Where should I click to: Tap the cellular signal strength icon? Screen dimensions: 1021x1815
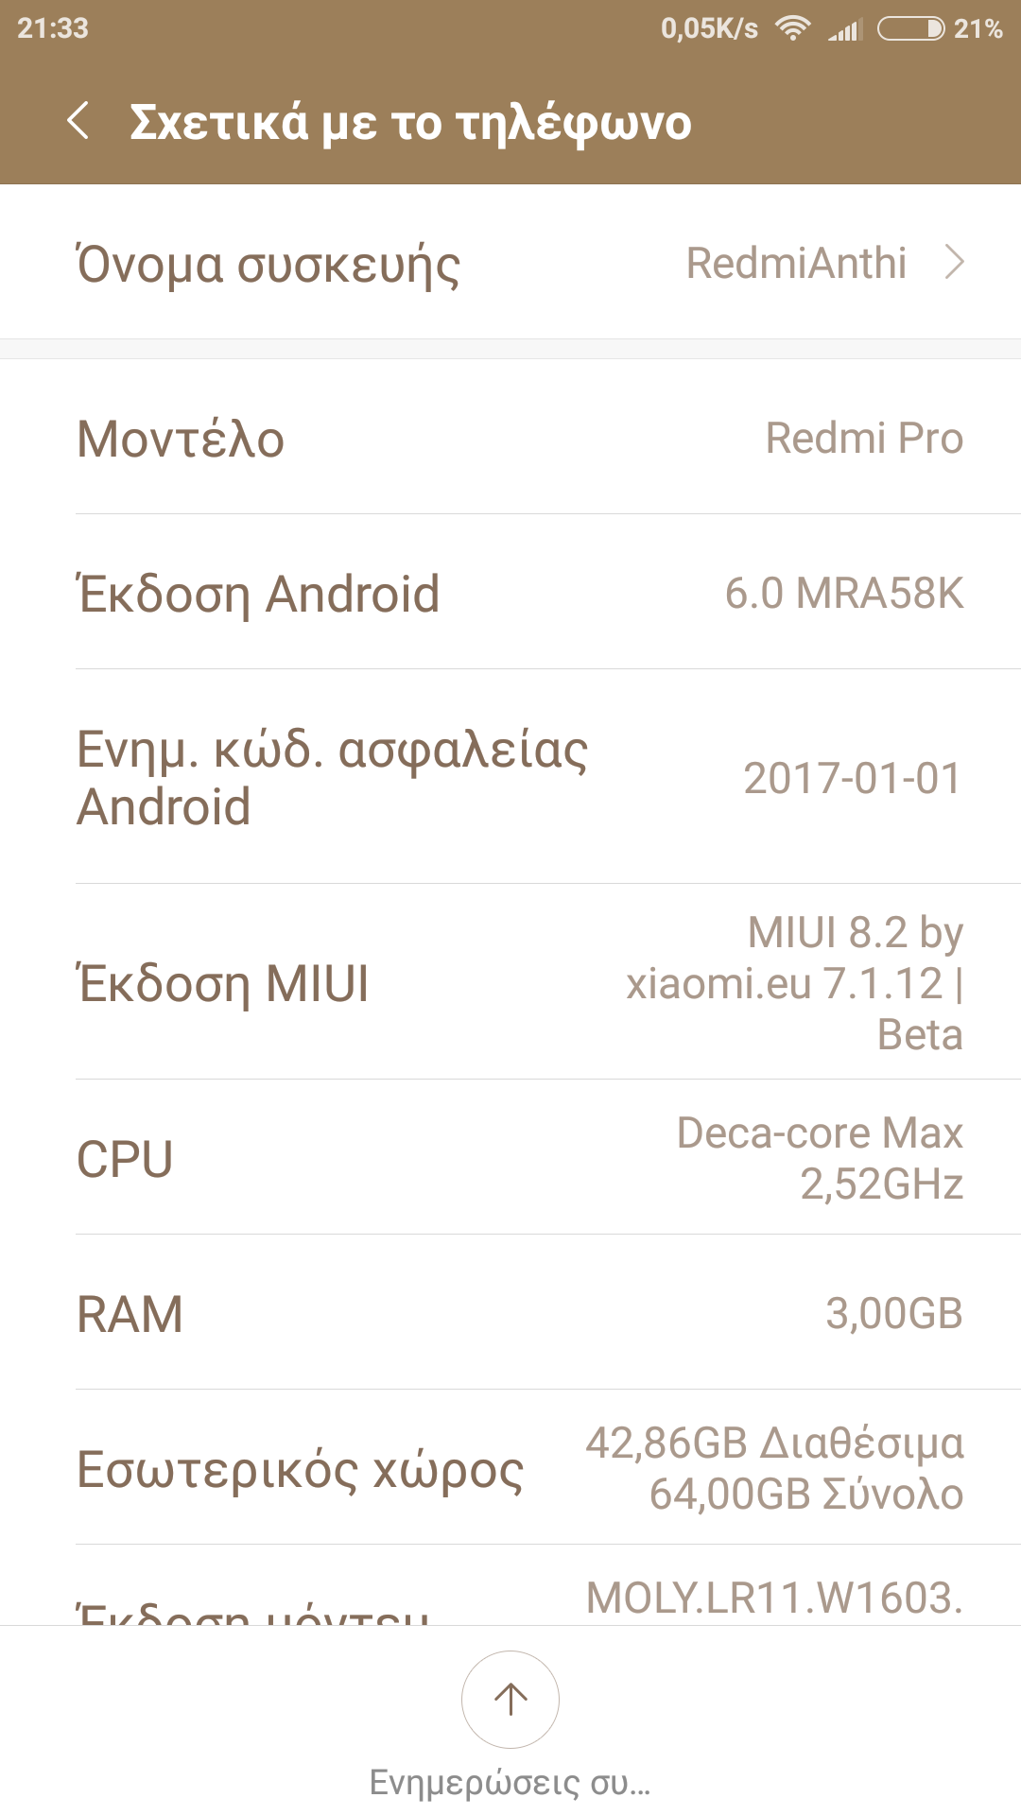(x=845, y=30)
